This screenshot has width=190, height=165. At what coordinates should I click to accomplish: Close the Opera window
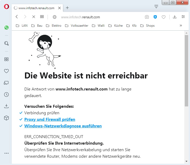tap(182, 2)
